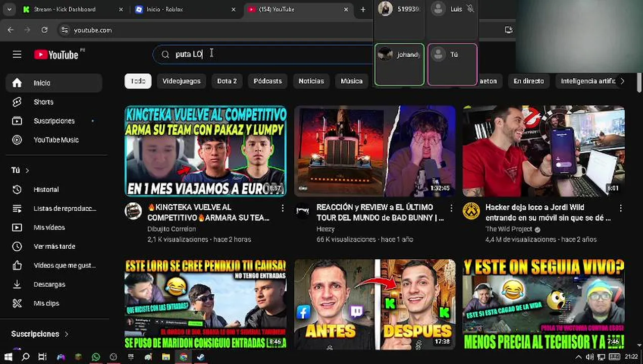Open a new browser tab
The image size is (643, 364).
coord(362,9)
